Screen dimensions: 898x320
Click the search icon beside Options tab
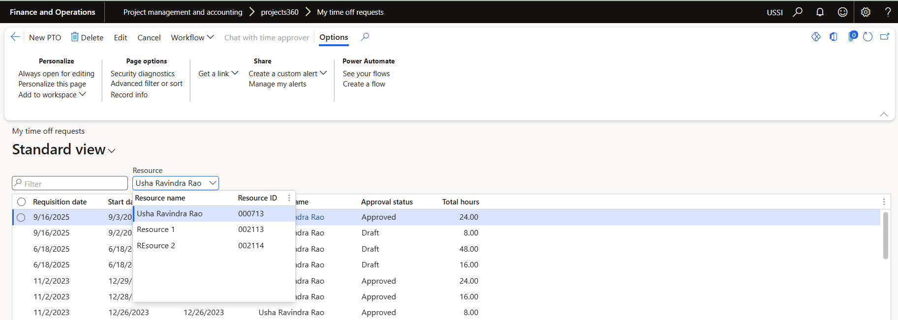pos(365,37)
